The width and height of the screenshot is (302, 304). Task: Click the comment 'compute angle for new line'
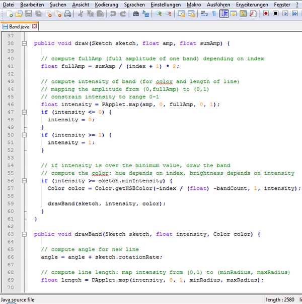(x=95, y=249)
